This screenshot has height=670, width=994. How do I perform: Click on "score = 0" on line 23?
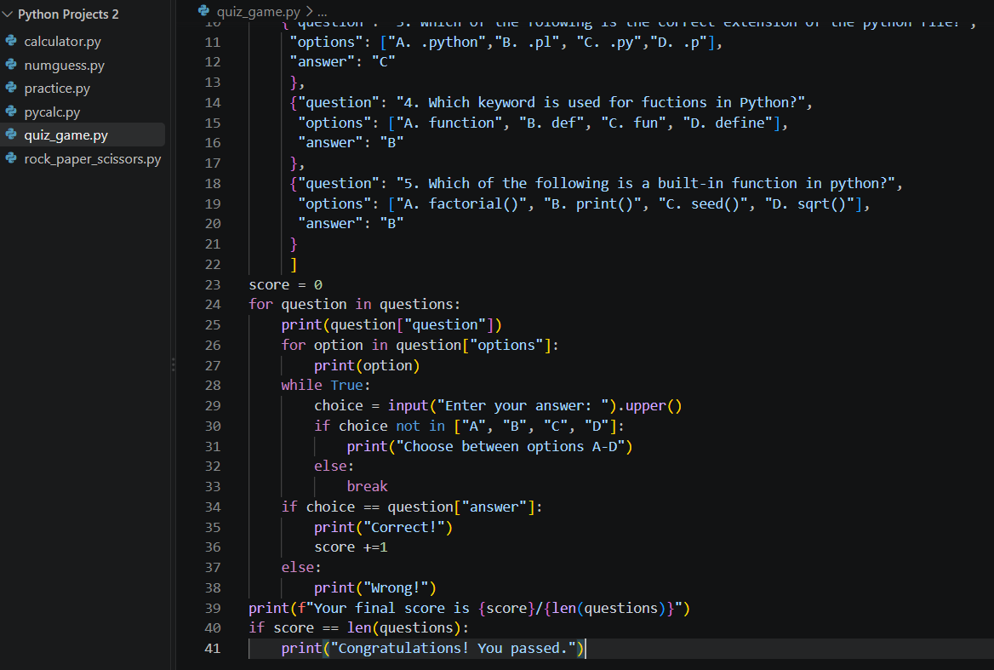[285, 284]
